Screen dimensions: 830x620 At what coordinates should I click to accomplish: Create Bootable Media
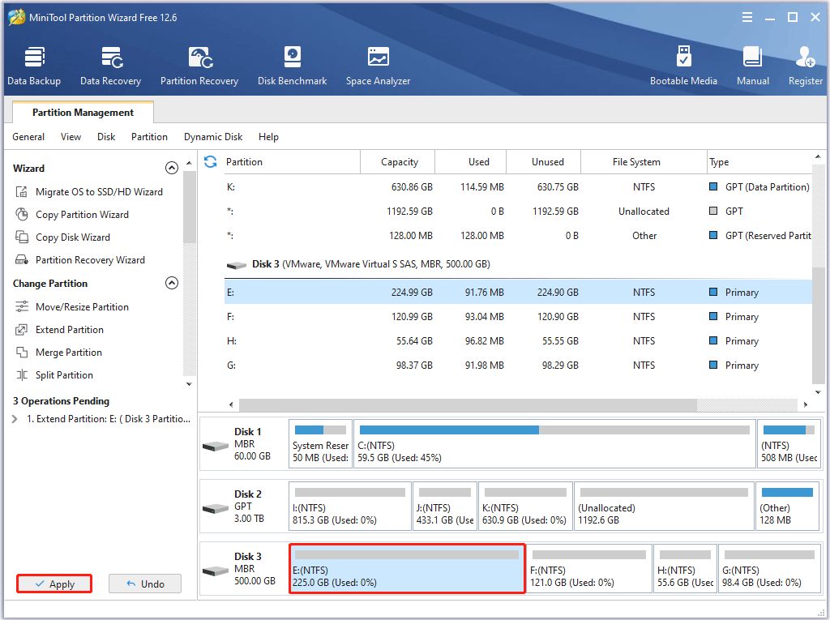(683, 66)
